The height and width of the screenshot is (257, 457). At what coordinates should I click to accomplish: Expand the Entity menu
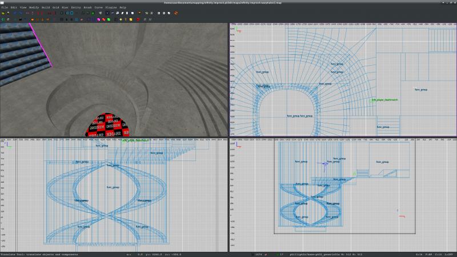(x=75, y=7)
